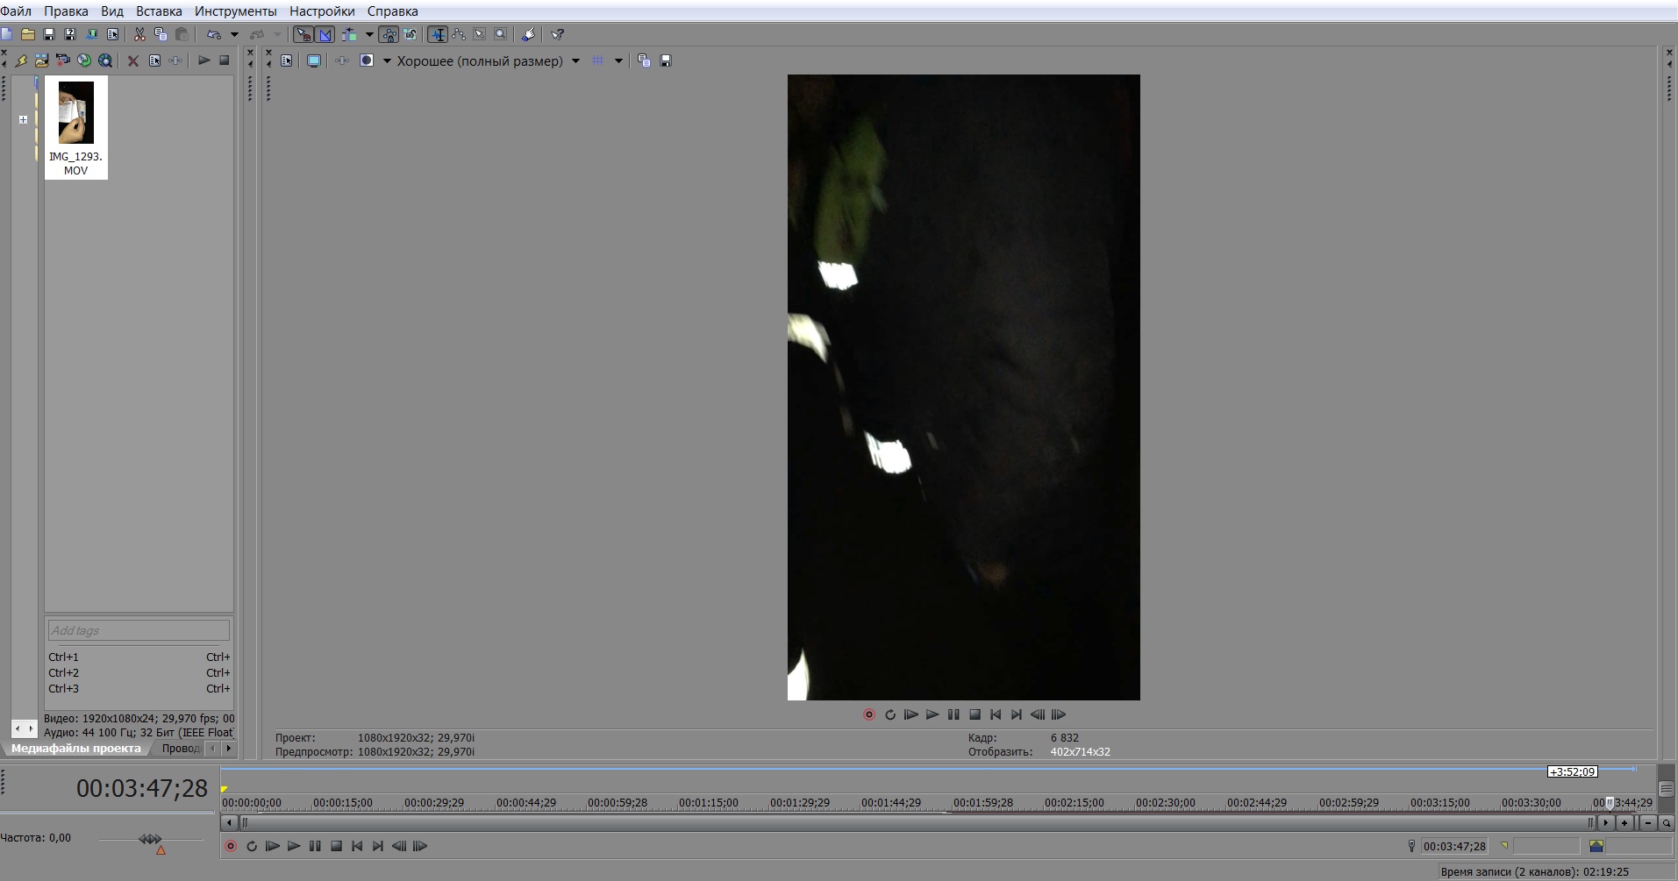Select the Selection Edit tool
This screenshot has height=881, width=1678.
[479, 34]
